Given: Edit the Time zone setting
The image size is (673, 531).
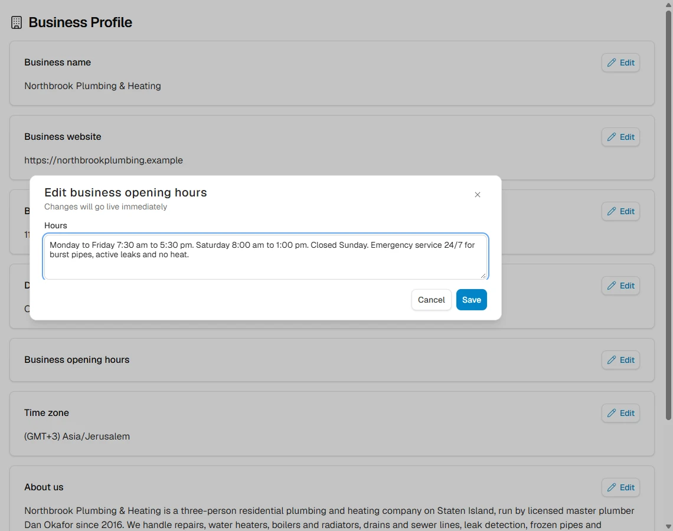Looking at the screenshot, I should pos(620,413).
